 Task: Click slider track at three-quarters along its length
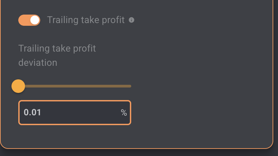(103, 86)
